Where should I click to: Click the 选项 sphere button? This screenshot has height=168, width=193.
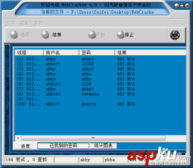[14, 35]
